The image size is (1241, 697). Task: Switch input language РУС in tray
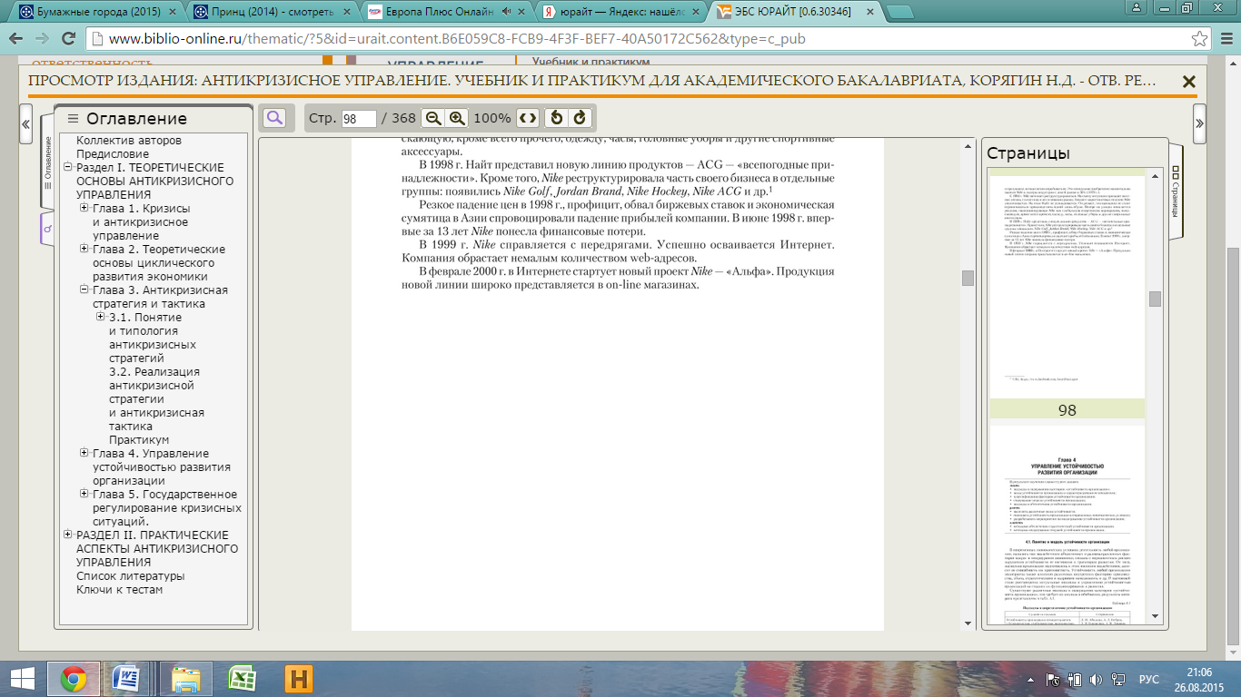(x=1149, y=678)
